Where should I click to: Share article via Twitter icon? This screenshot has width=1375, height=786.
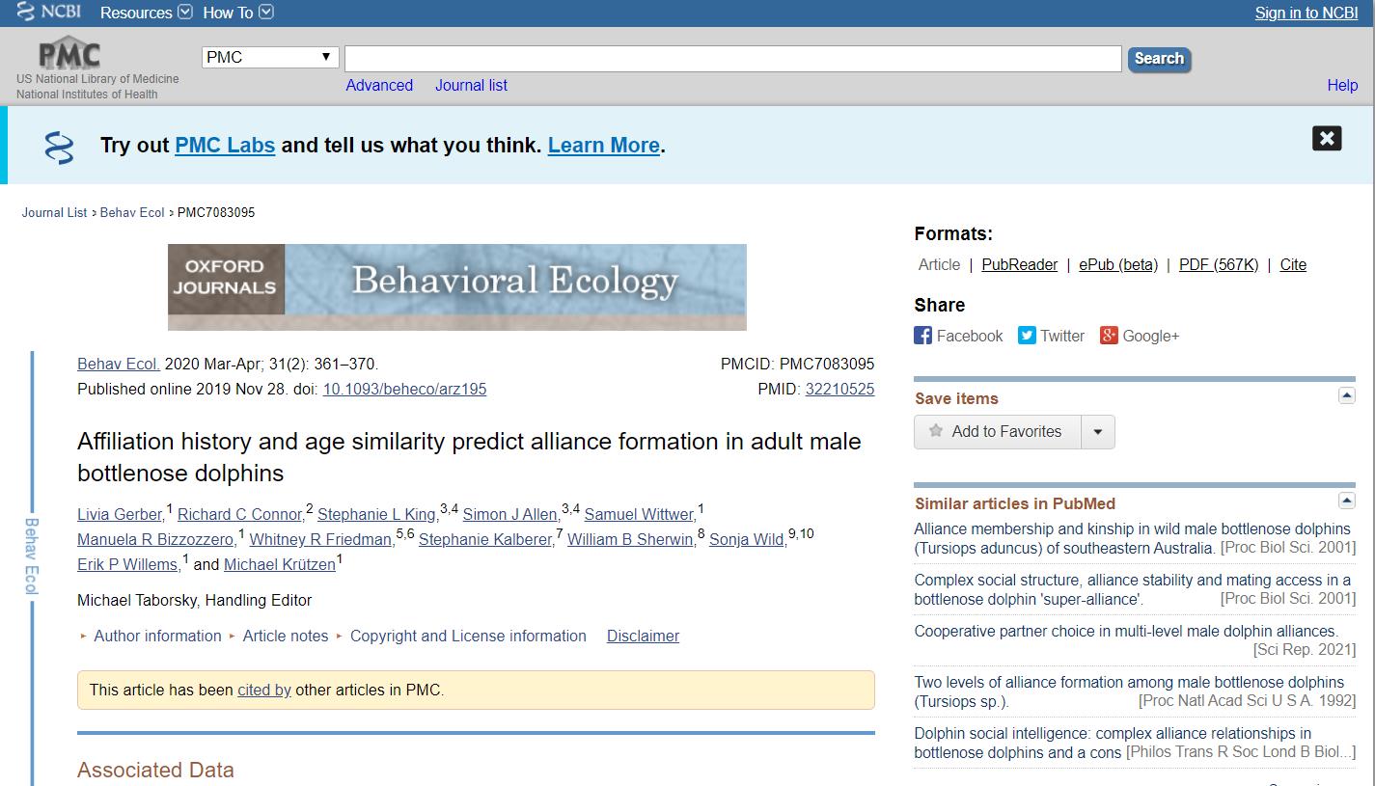1027,336
